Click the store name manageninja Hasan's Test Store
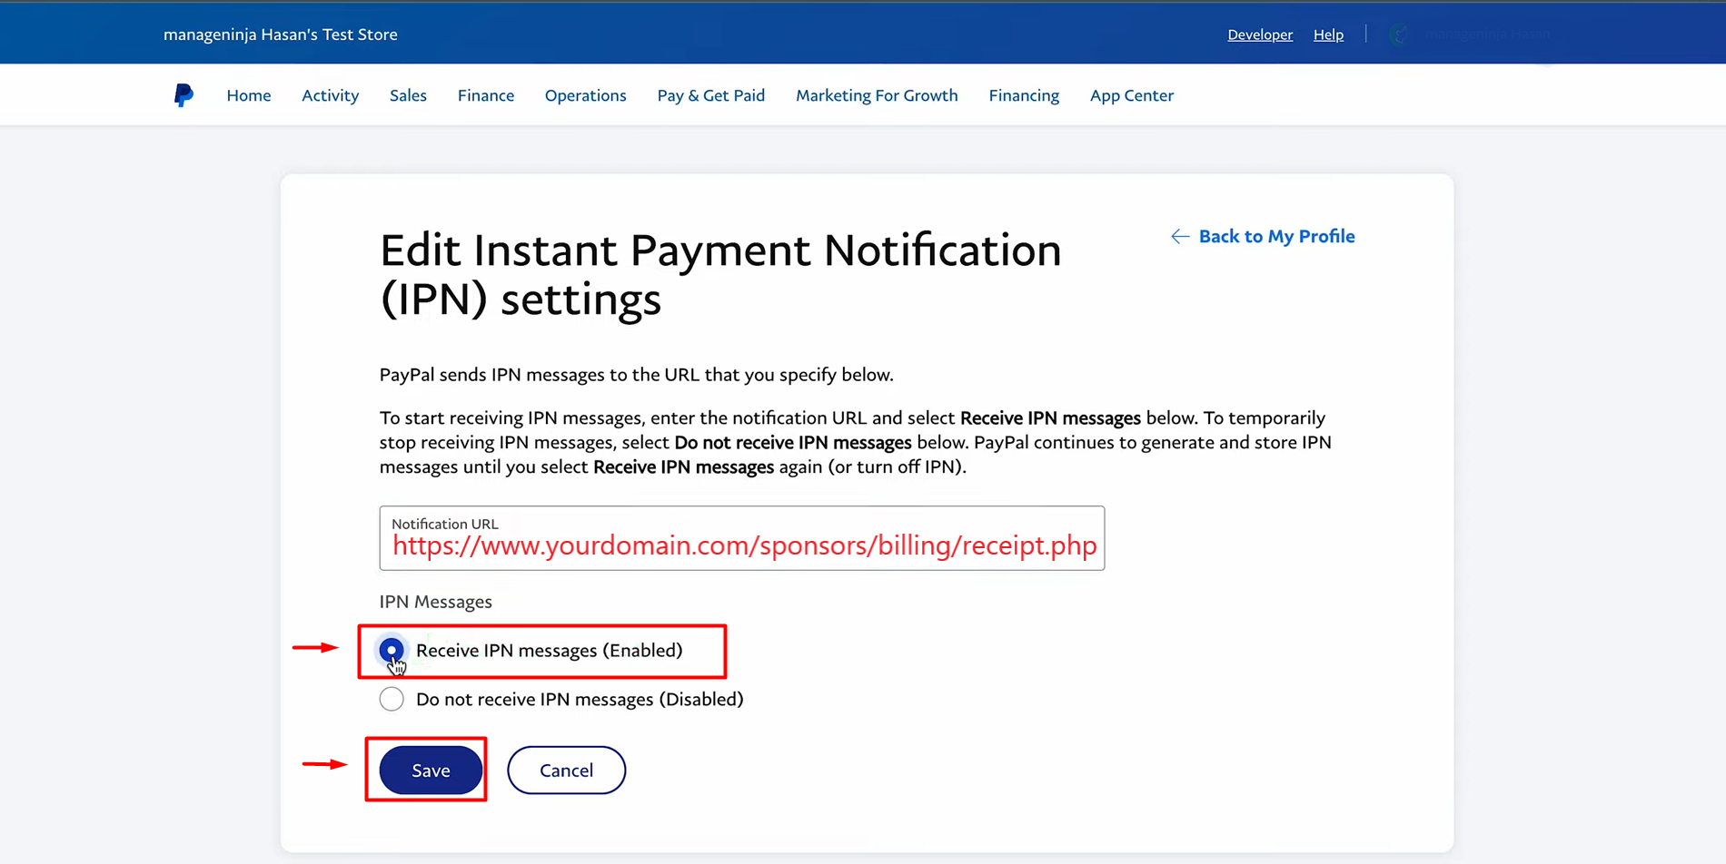1726x864 pixels. click(281, 34)
